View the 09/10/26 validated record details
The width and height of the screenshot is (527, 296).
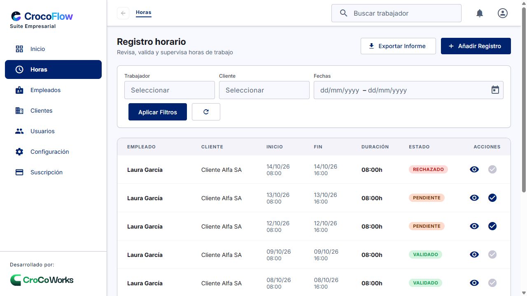pos(474,254)
